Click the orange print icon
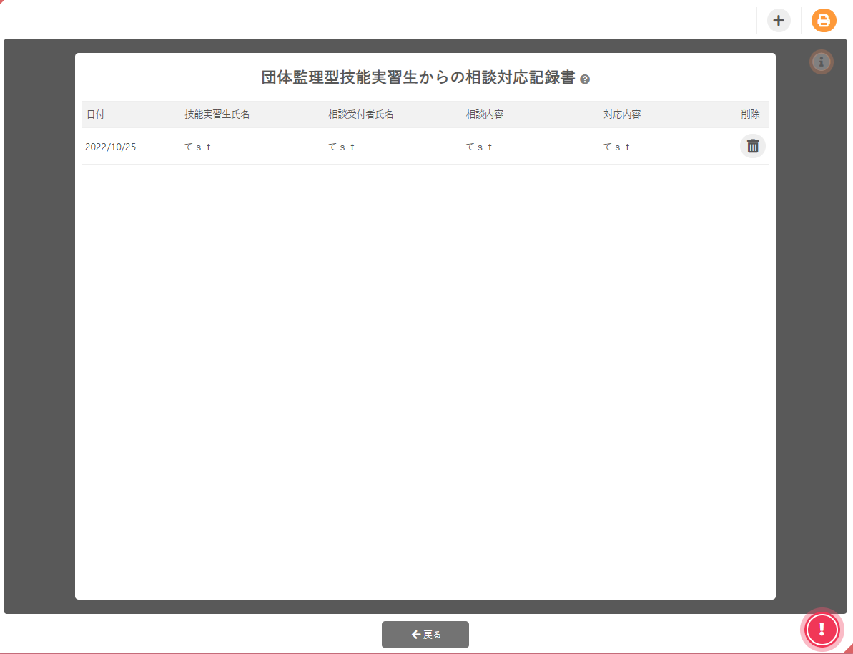The width and height of the screenshot is (853, 654). 824,21
